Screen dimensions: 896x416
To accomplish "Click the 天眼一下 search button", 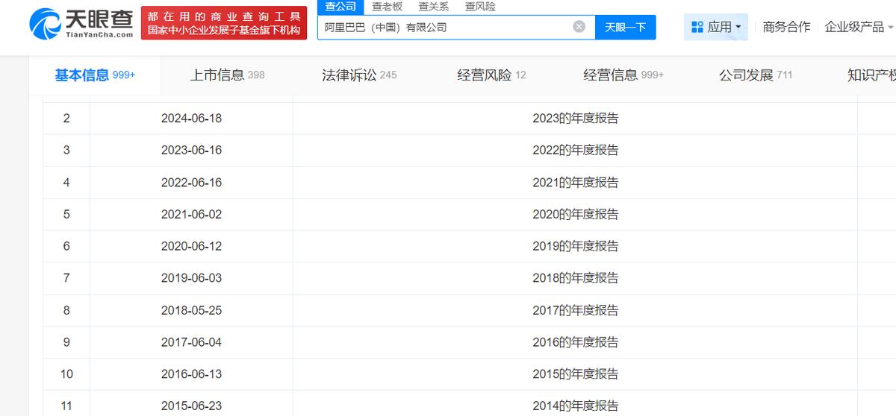I will (625, 28).
